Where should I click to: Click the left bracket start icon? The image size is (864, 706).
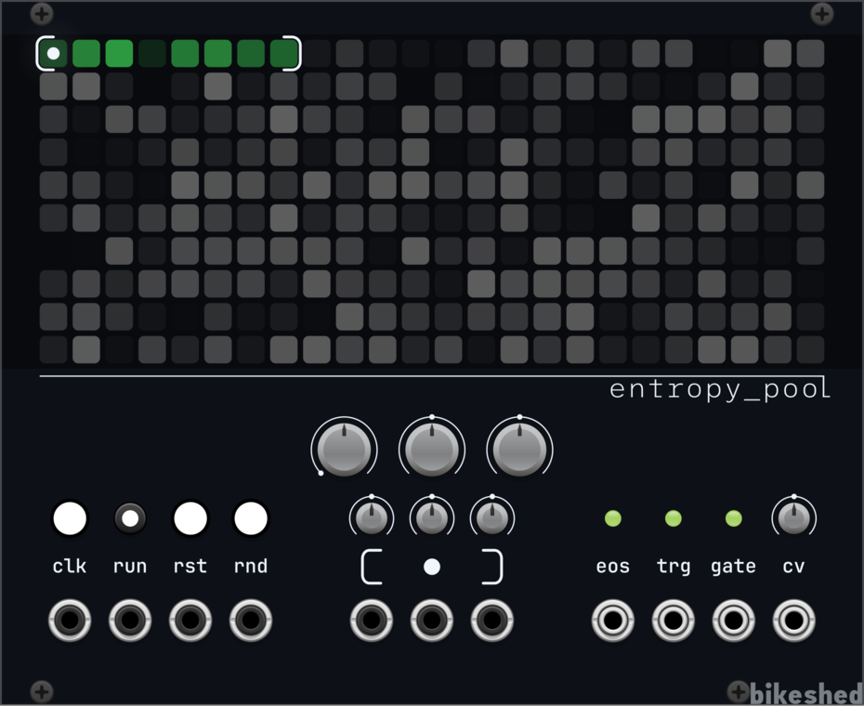(x=372, y=567)
